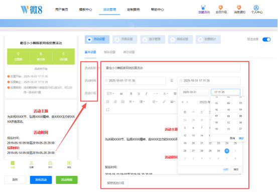The width and height of the screenshot is (278, 192).
Task: Click the 活动名称 text field
Action: click(172, 68)
